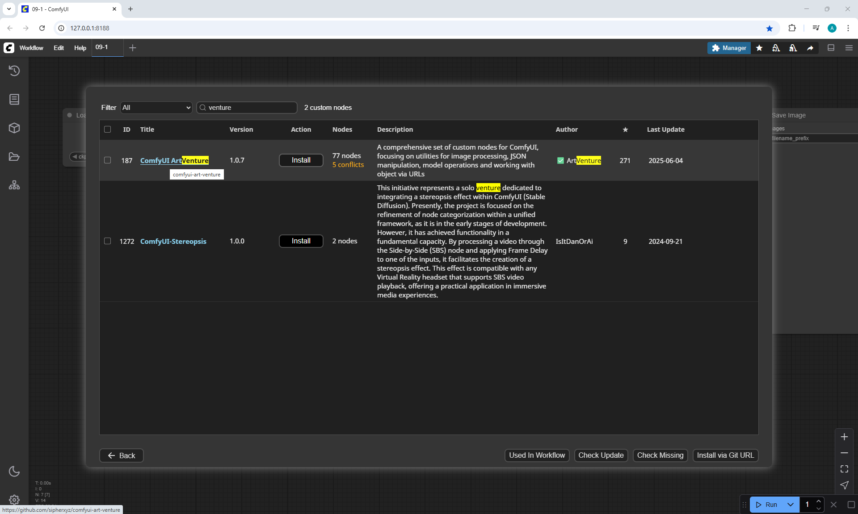The height and width of the screenshot is (514, 858).
Task: Open the templates tree sidebar icon
Action: tap(14, 185)
